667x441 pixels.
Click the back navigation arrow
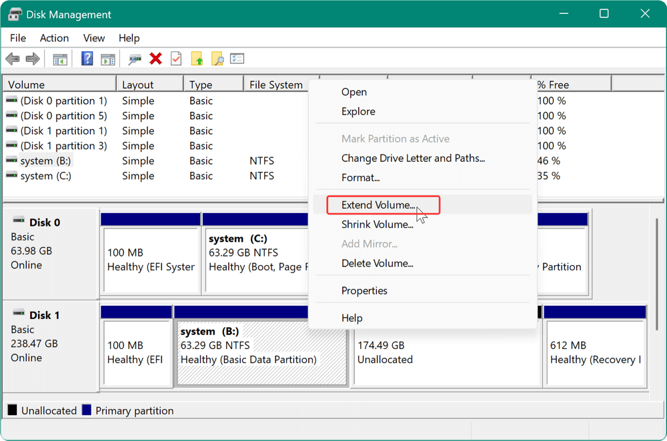tap(13, 59)
